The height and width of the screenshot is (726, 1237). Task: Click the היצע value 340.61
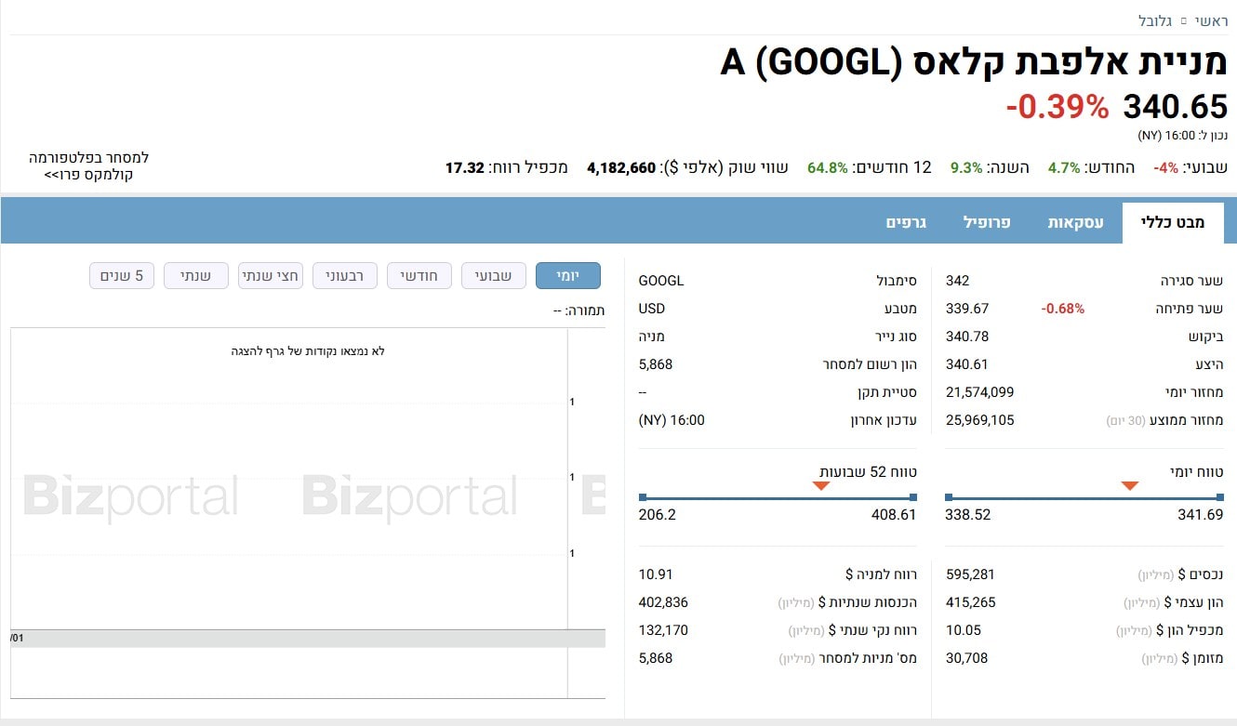point(967,364)
